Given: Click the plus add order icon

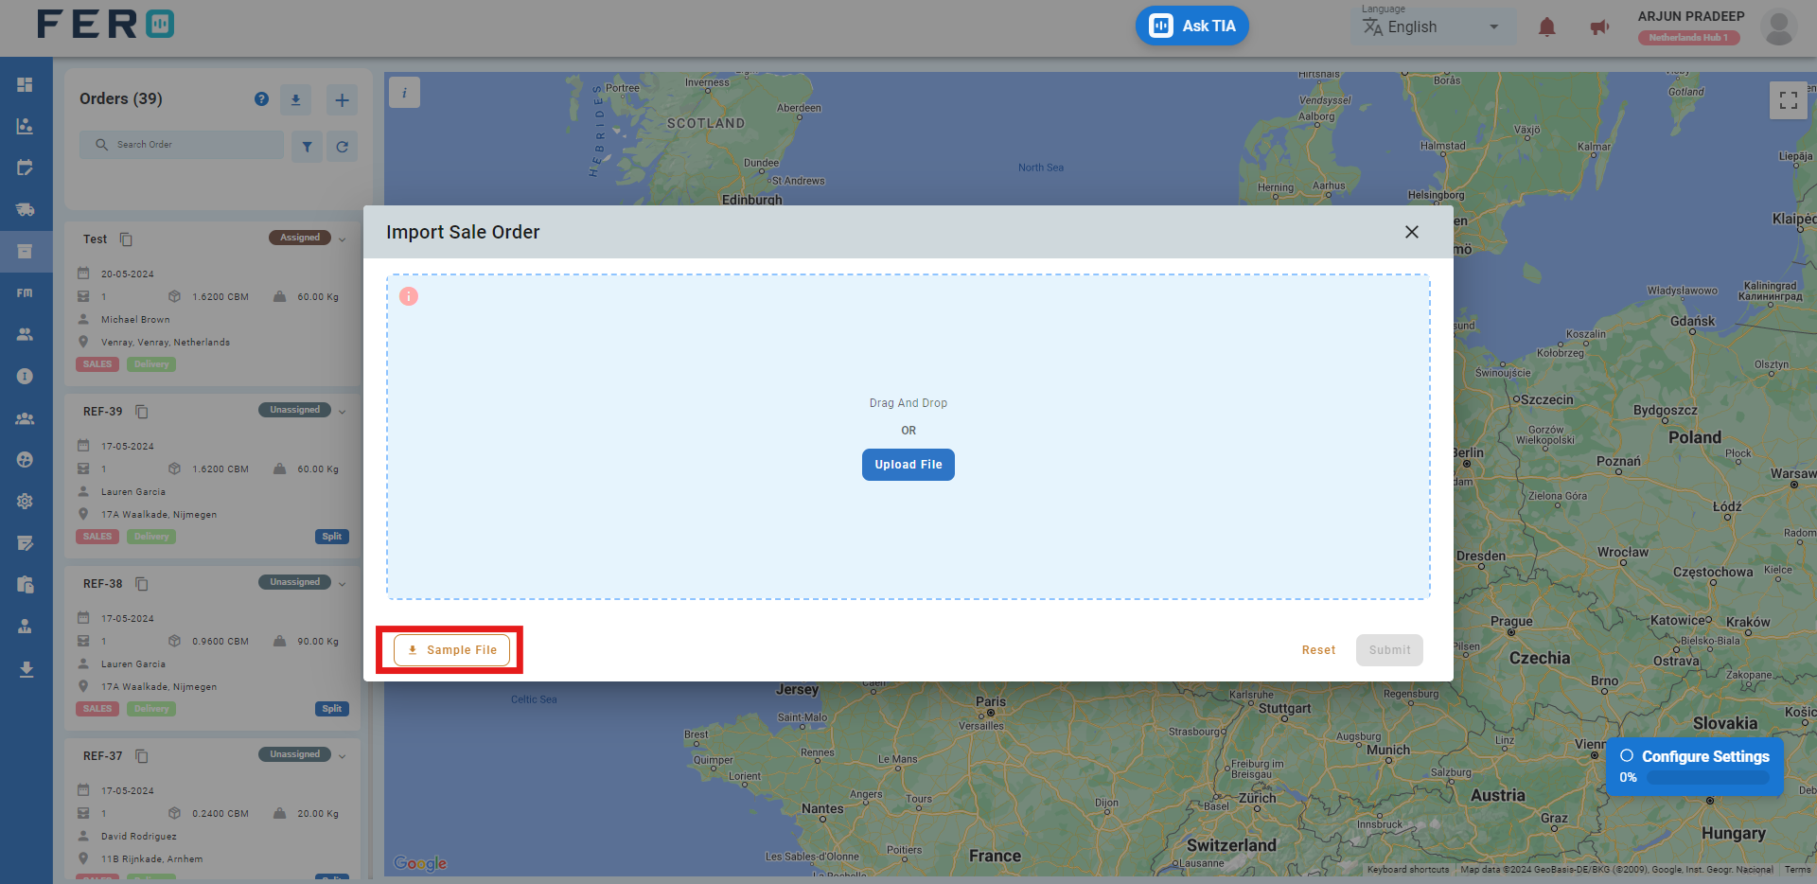Looking at the screenshot, I should [342, 99].
